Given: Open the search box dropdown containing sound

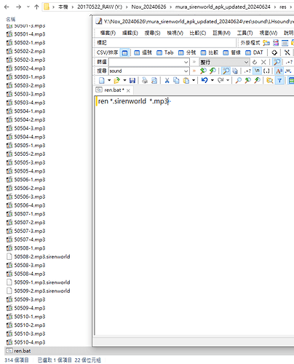Looking at the screenshot, I should [x=186, y=71].
